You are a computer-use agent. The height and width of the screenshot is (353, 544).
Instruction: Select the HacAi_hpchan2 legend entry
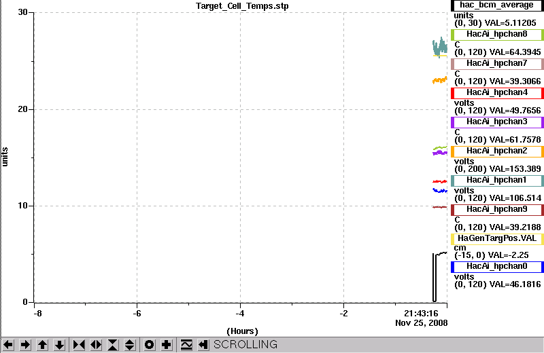coord(497,151)
